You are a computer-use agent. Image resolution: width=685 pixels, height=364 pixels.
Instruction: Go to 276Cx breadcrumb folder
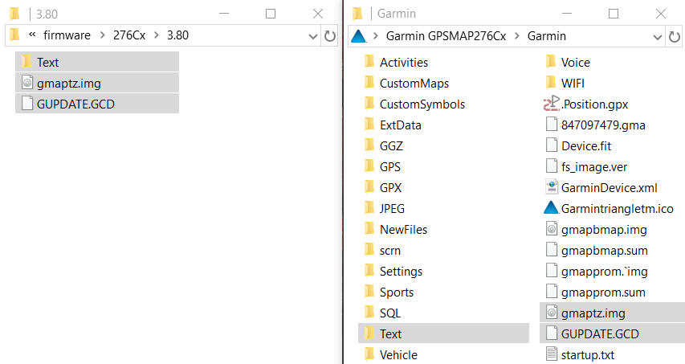point(129,35)
